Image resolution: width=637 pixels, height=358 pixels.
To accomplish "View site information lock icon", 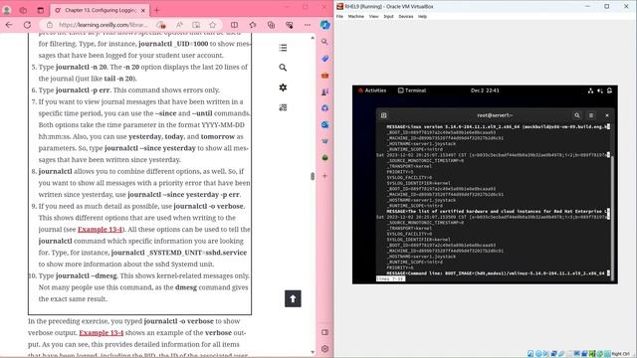I will [50, 25].
